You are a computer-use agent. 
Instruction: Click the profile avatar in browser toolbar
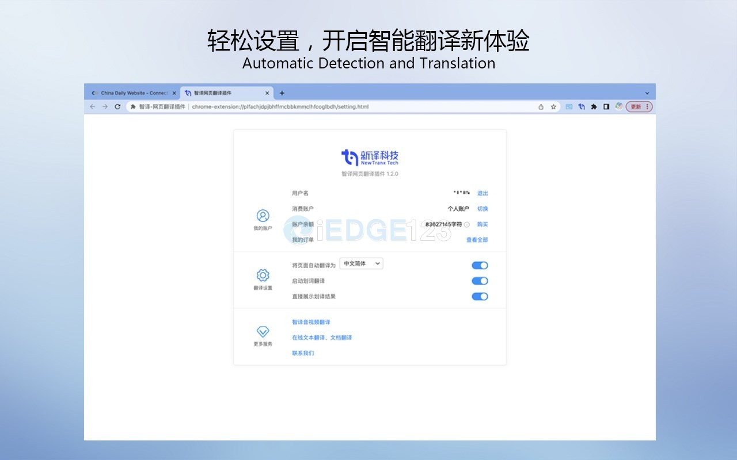(x=619, y=106)
